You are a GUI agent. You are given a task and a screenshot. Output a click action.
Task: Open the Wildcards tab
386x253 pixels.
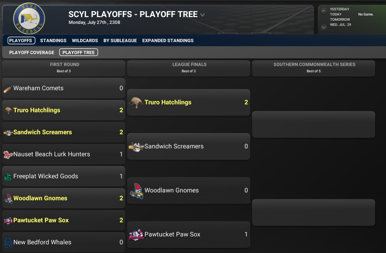click(x=85, y=41)
